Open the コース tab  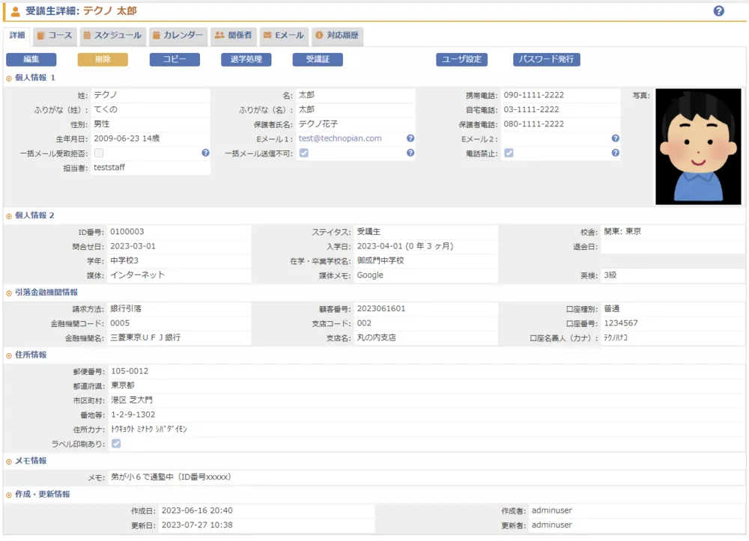tap(55, 35)
